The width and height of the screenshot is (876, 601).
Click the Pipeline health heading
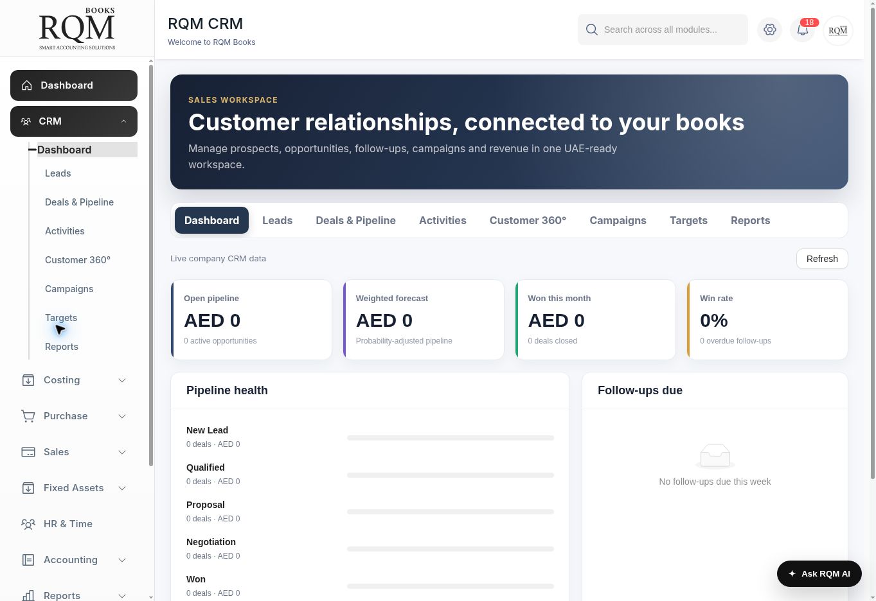227,390
